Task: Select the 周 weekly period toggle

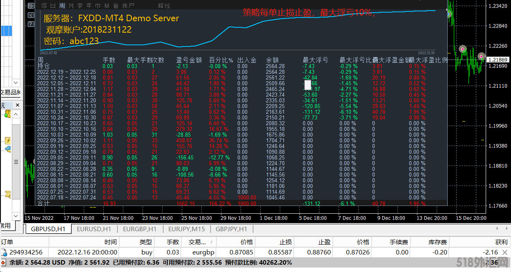Action: [x=62, y=6]
